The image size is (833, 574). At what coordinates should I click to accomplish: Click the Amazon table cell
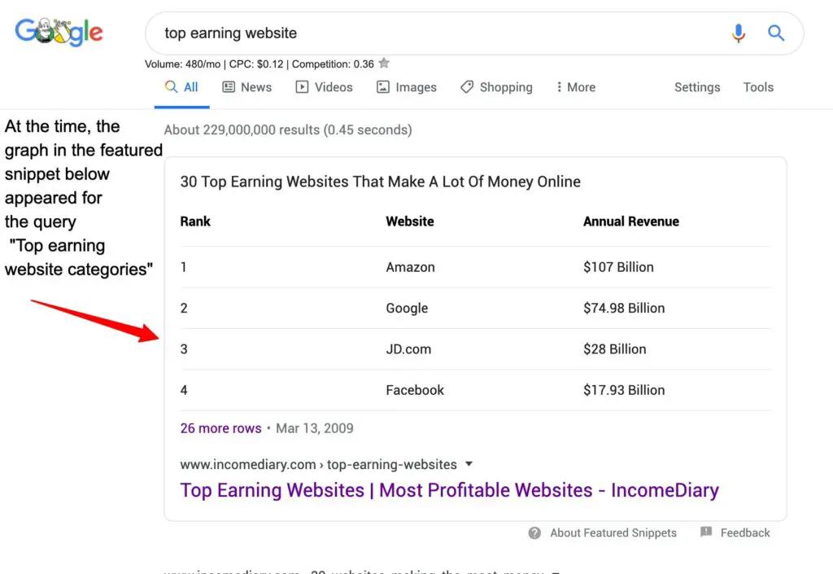coord(410,267)
